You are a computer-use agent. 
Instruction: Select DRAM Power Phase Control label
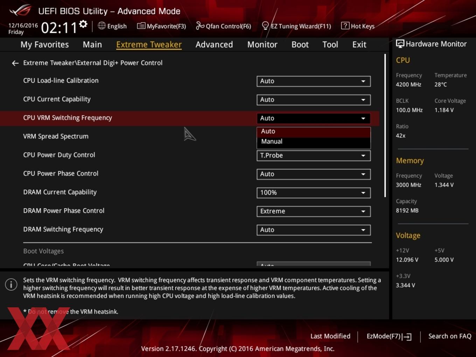click(64, 210)
